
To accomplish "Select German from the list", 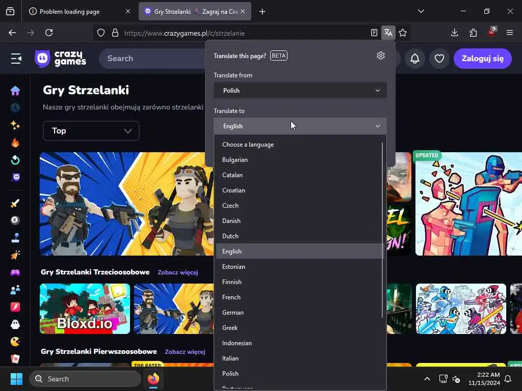I will (299, 313).
